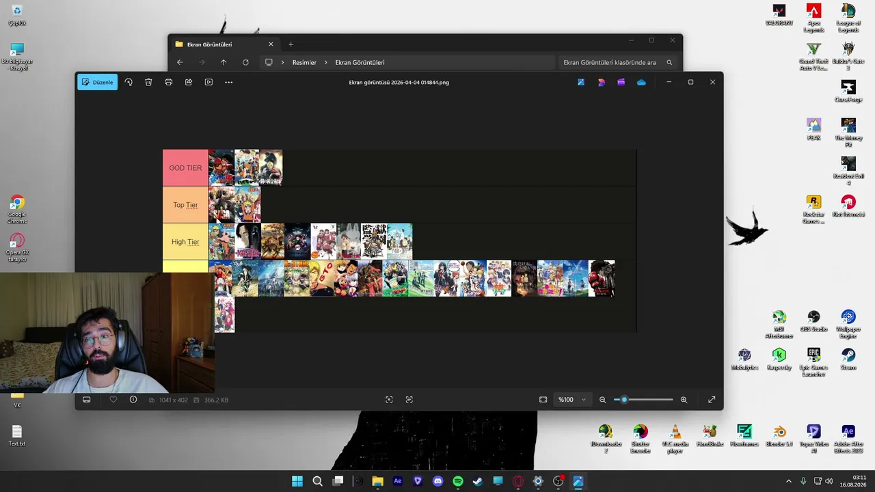
Task: Fit image to window in Photos
Action: pyautogui.click(x=543, y=400)
